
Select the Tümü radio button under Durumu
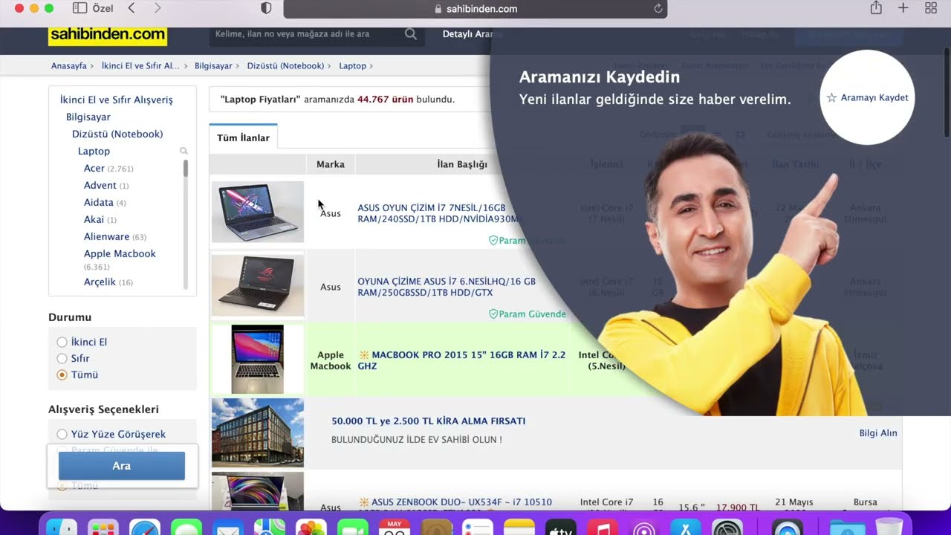[x=62, y=374]
